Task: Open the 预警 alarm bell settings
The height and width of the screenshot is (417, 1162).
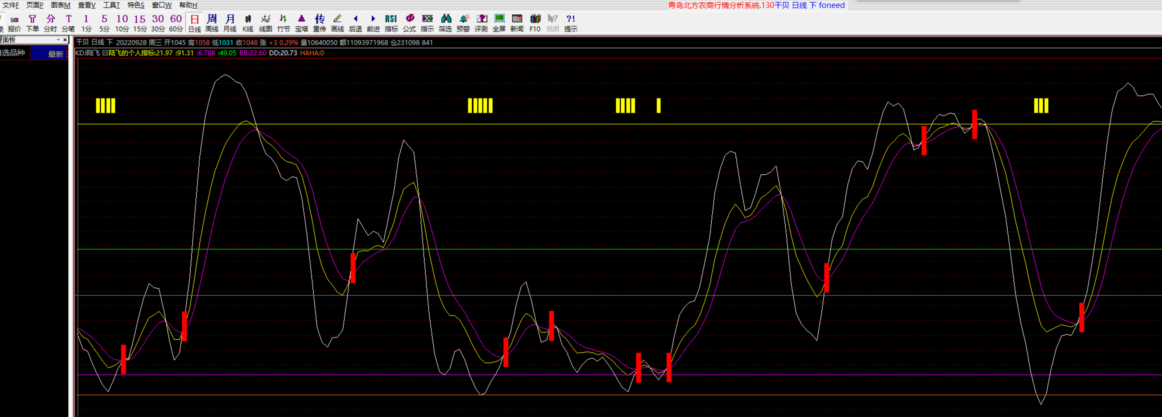Action: click(x=463, y=24)
